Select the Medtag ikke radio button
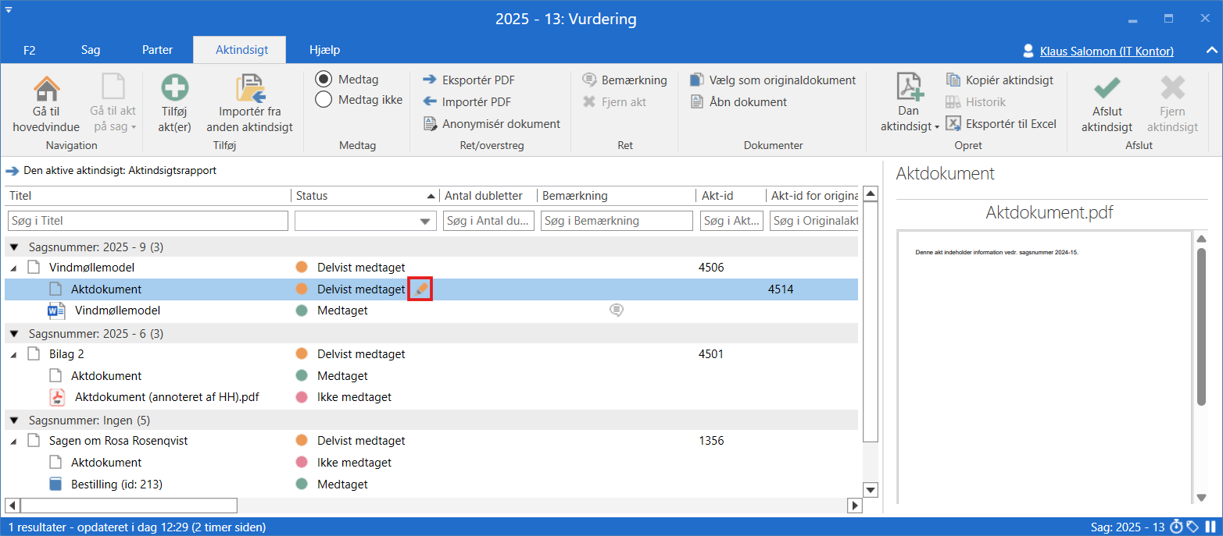 coord(324,99)
